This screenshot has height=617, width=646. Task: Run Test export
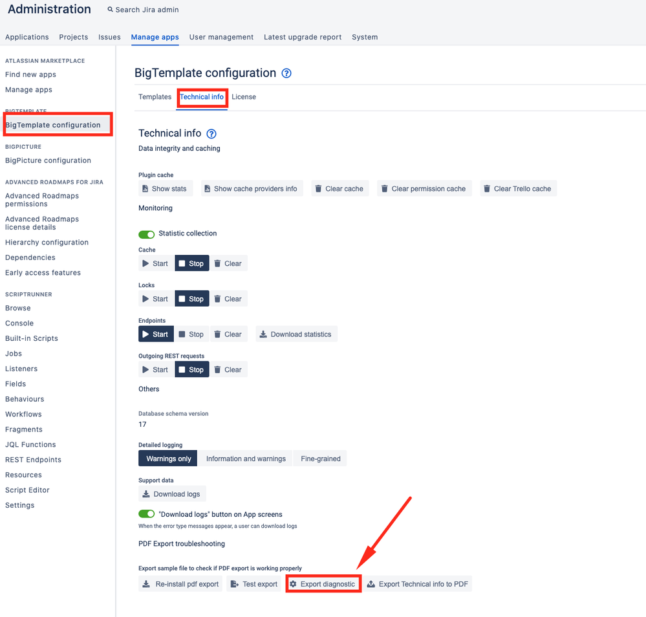pyautogui.click(x=253, y=583)
